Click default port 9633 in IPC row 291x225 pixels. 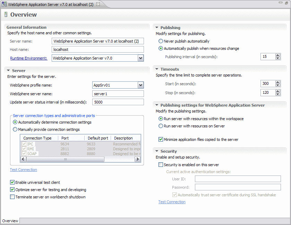(x=91, y=144)
